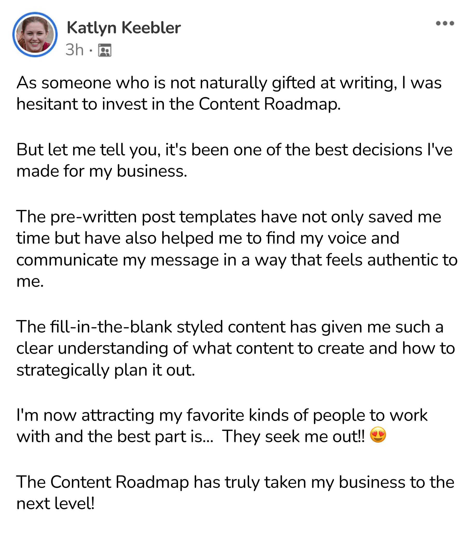
Task: Click the word "pre-written" in the post
Action: (x=93, y=217)
